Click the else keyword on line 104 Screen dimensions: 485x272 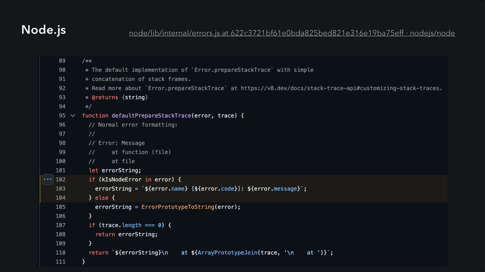[102, 198]
